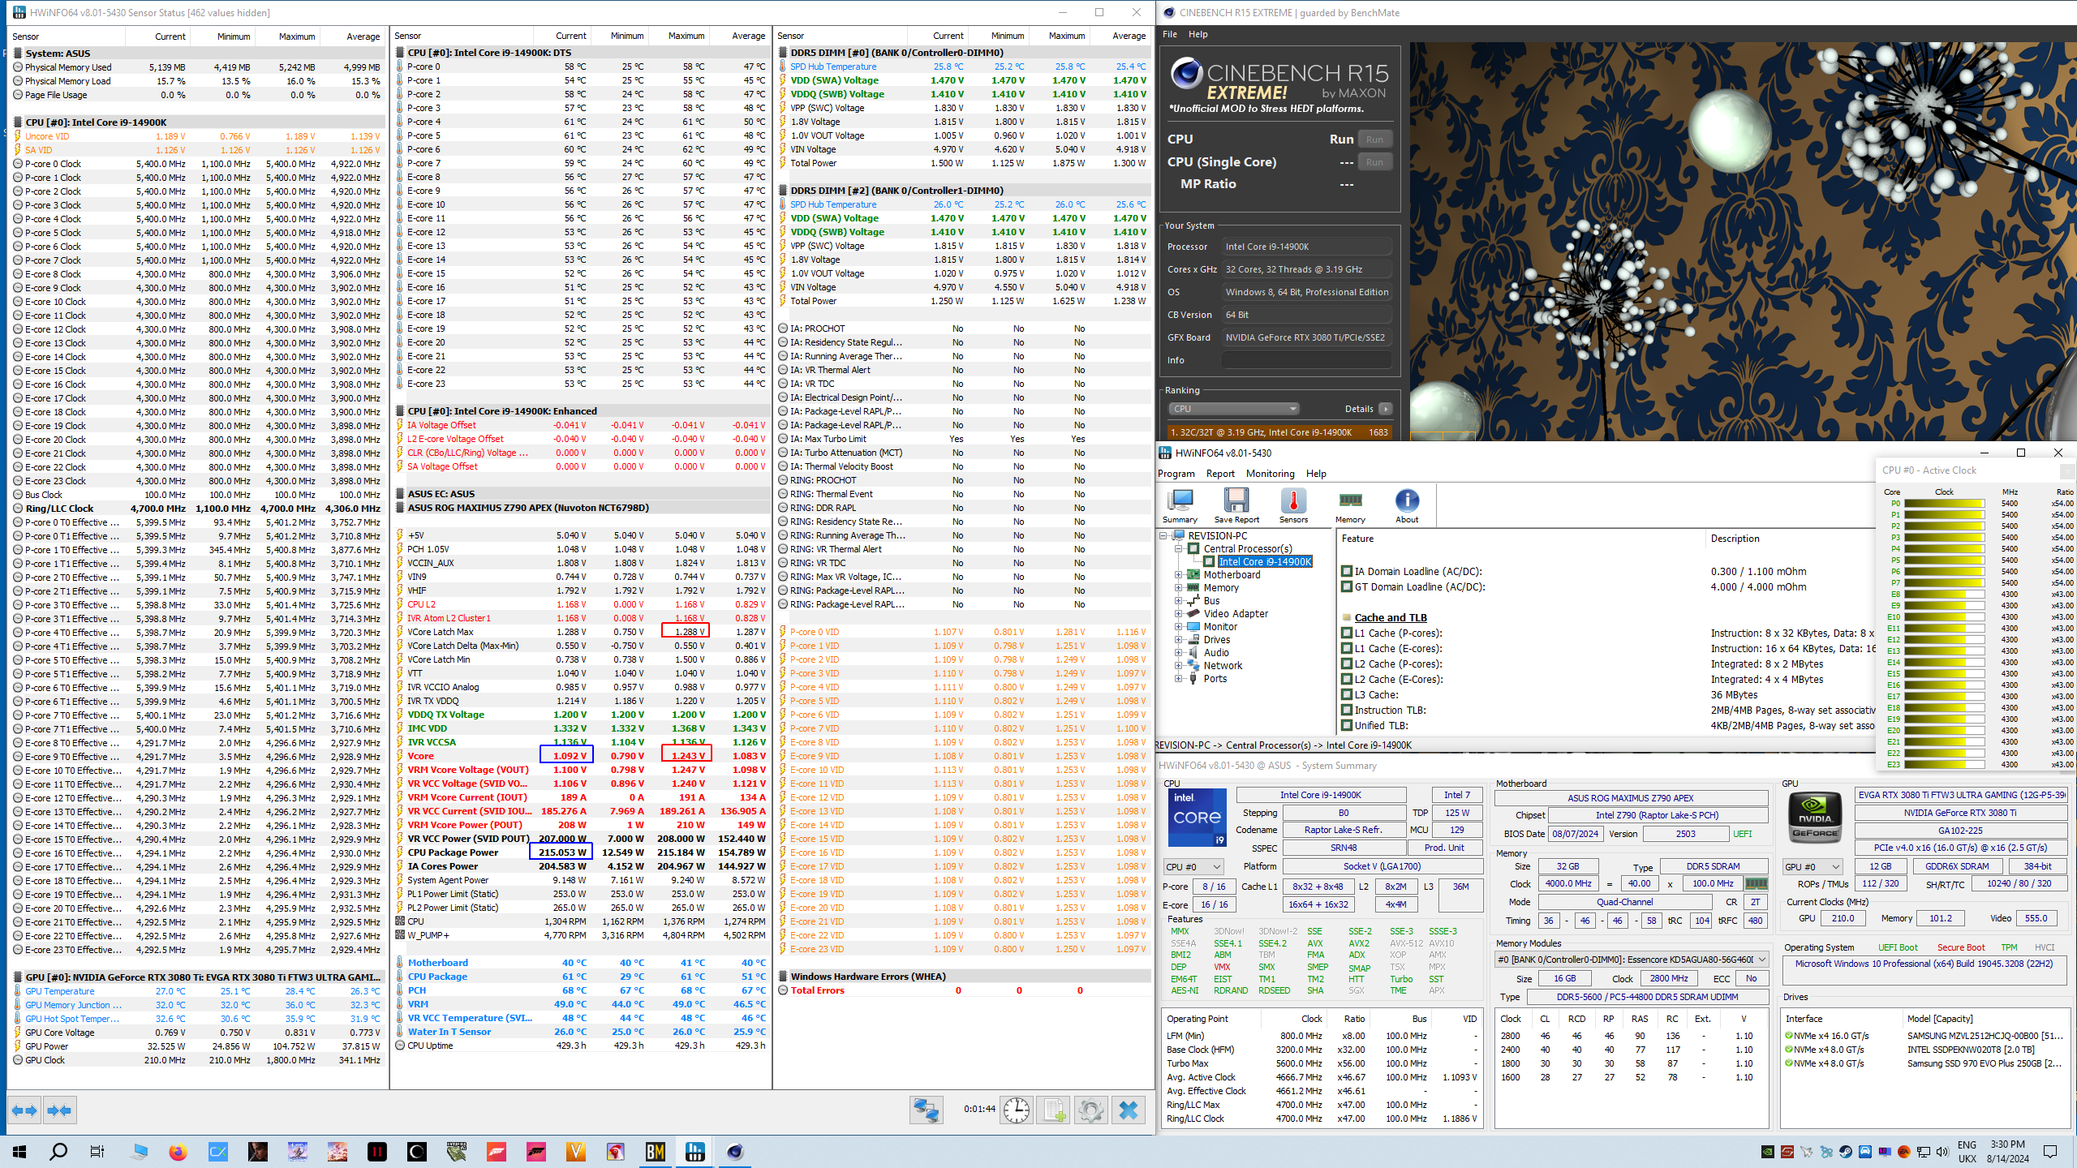Open the Program menu in HWiNFO64
Viewport: 2077px width, 1168px height.
[1176, 474]
